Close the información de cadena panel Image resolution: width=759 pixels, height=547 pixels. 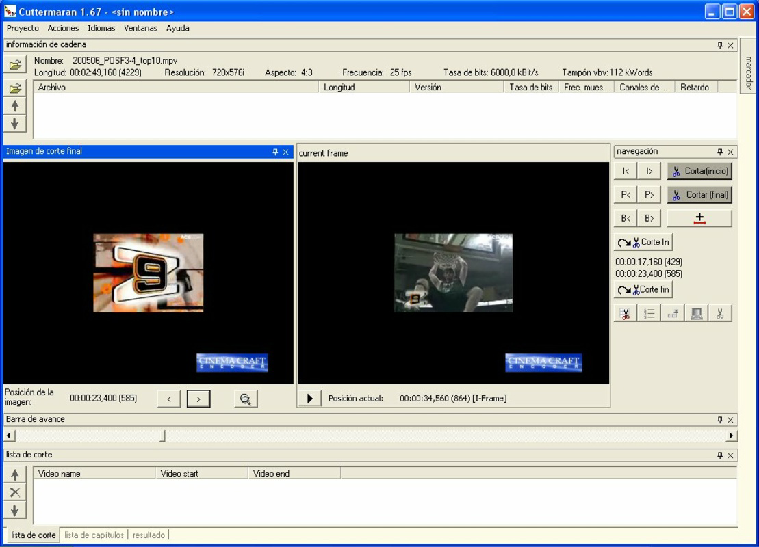[x=730, y=45]
